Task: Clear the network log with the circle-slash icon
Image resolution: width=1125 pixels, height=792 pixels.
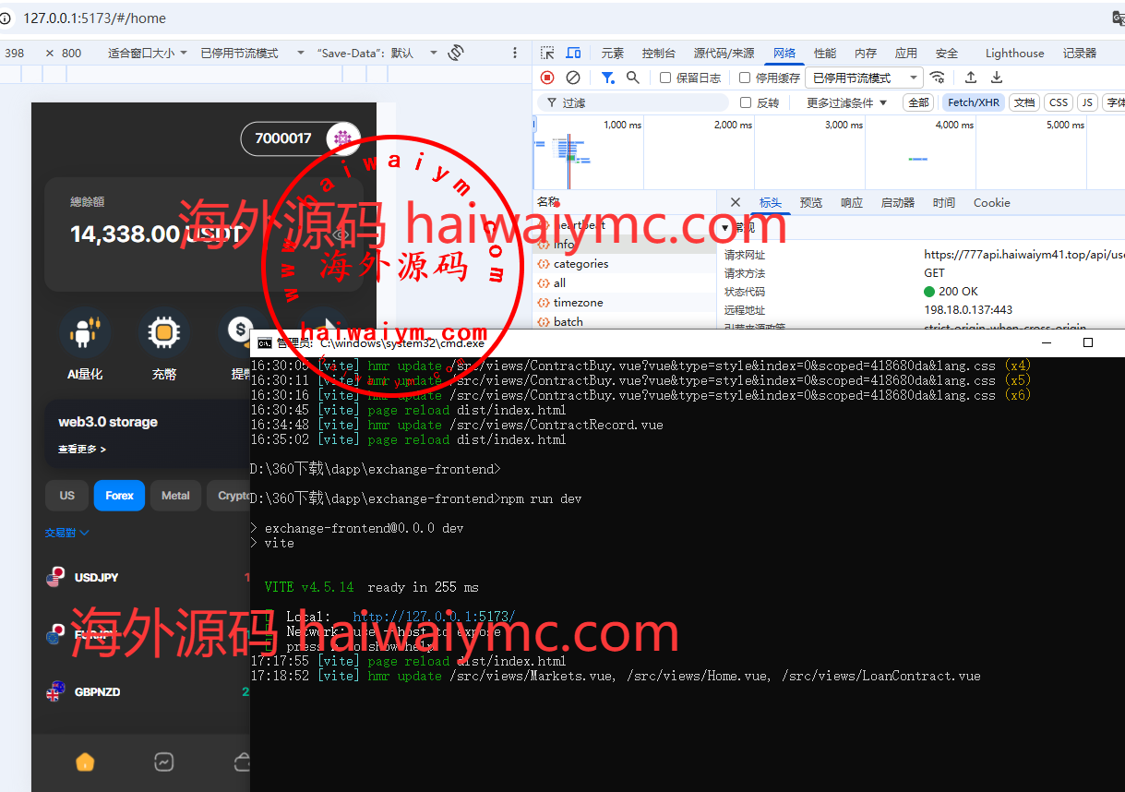Action: [x=573, y=78]
